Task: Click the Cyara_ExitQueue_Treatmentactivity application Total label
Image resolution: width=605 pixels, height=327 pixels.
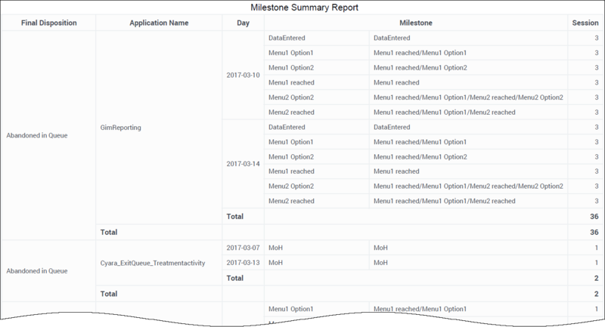Action: click(111, 292)
